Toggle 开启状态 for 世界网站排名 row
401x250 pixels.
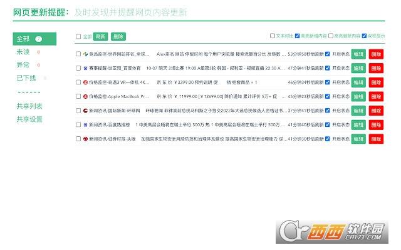pyautogui.click(x=327, y=54)
